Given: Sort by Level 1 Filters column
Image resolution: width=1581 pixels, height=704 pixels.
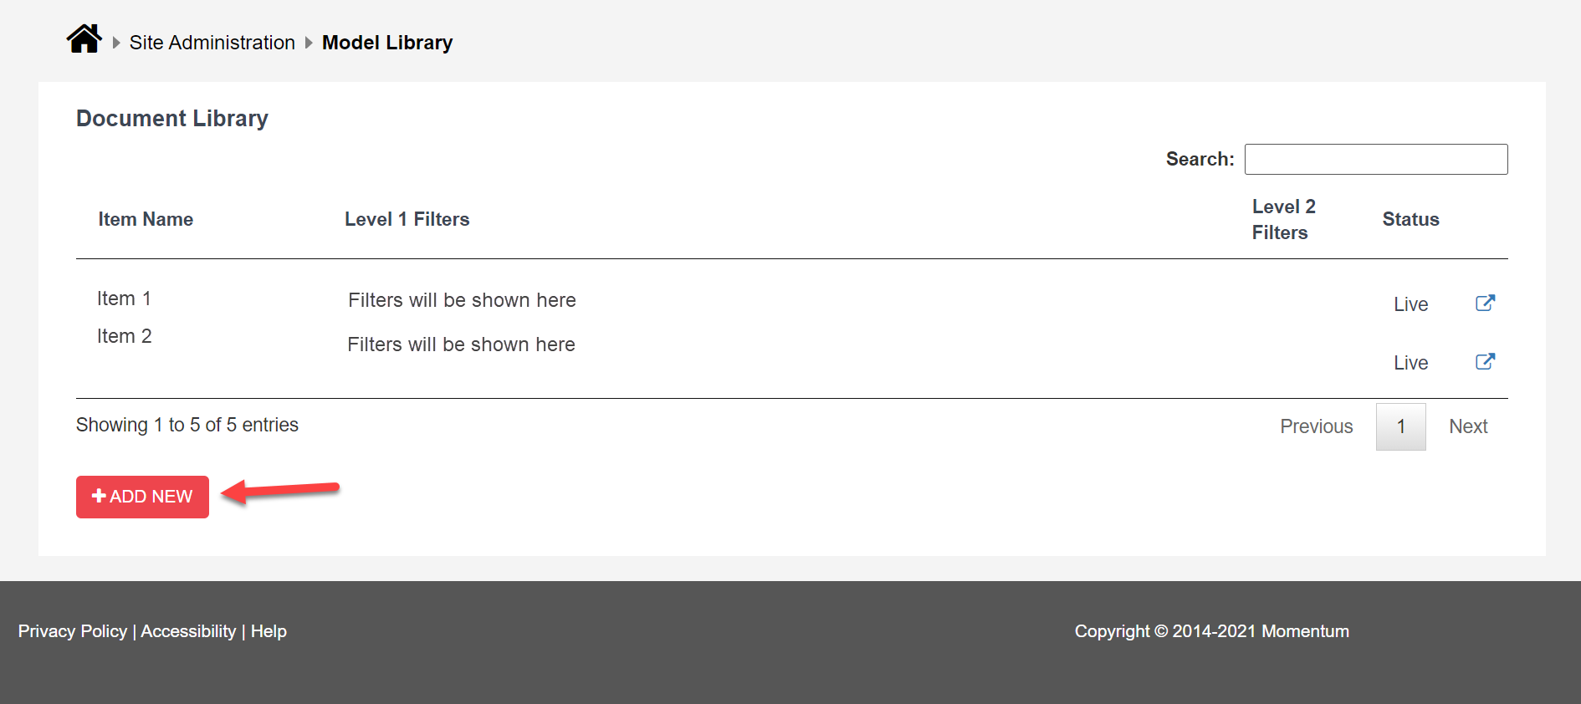Looking at the screenshot, I should 407,219.
